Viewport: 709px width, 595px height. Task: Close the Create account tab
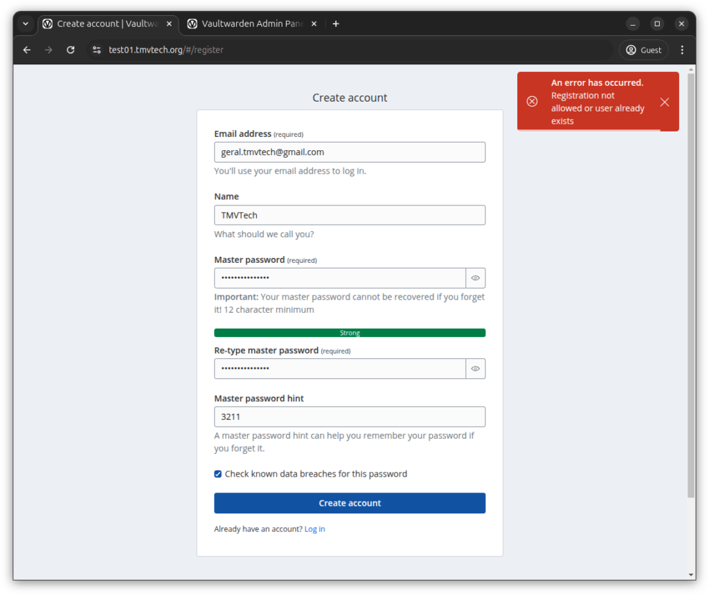[x=169, y=24]
